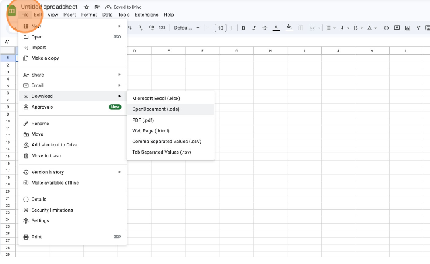This screenshot has width=430, height=264.
Task: Open the View menu
Action: (52, 15)
